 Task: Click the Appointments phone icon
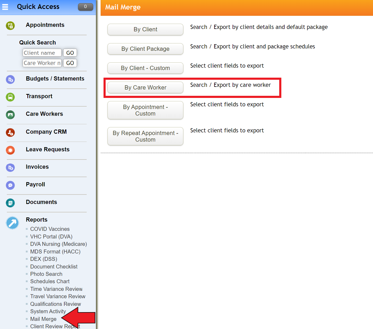(x=10, y=26)
